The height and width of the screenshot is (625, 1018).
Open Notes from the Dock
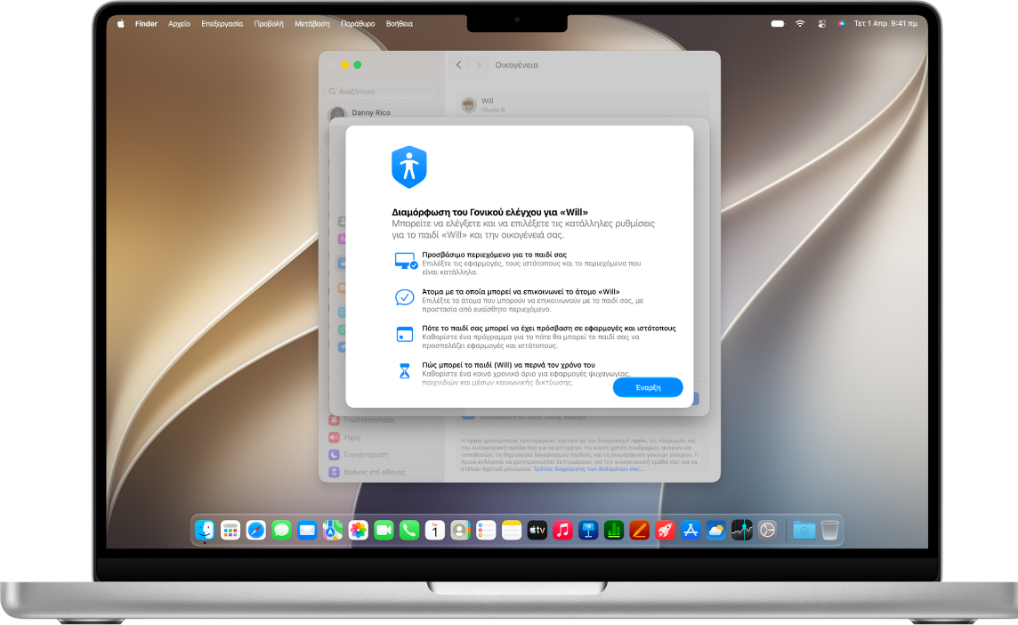512,530
